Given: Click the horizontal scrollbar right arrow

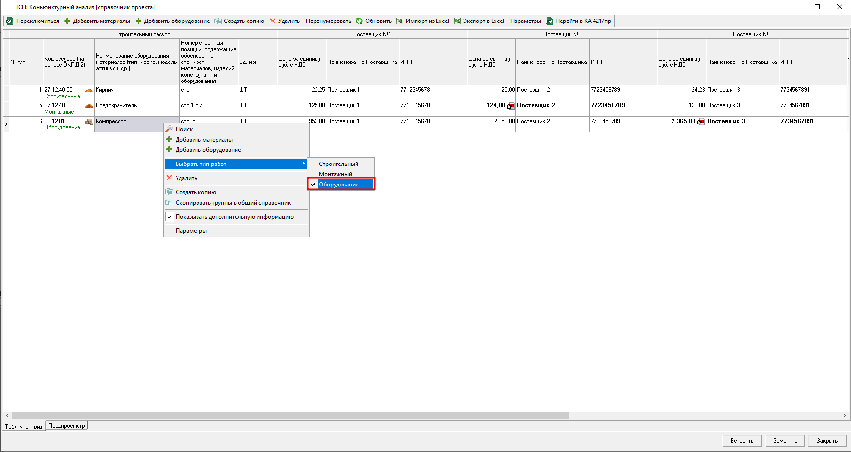Looking at the screenshot, I should click(844, 416).
